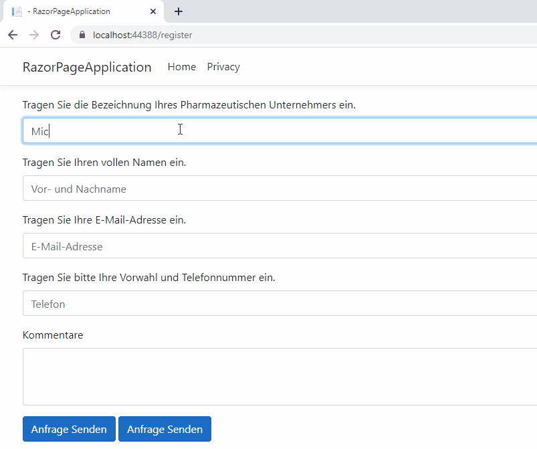Select the RazorPageApplication browser tab
The width and height of the screenshot is (537, 449).
click(x=83, y=11)
